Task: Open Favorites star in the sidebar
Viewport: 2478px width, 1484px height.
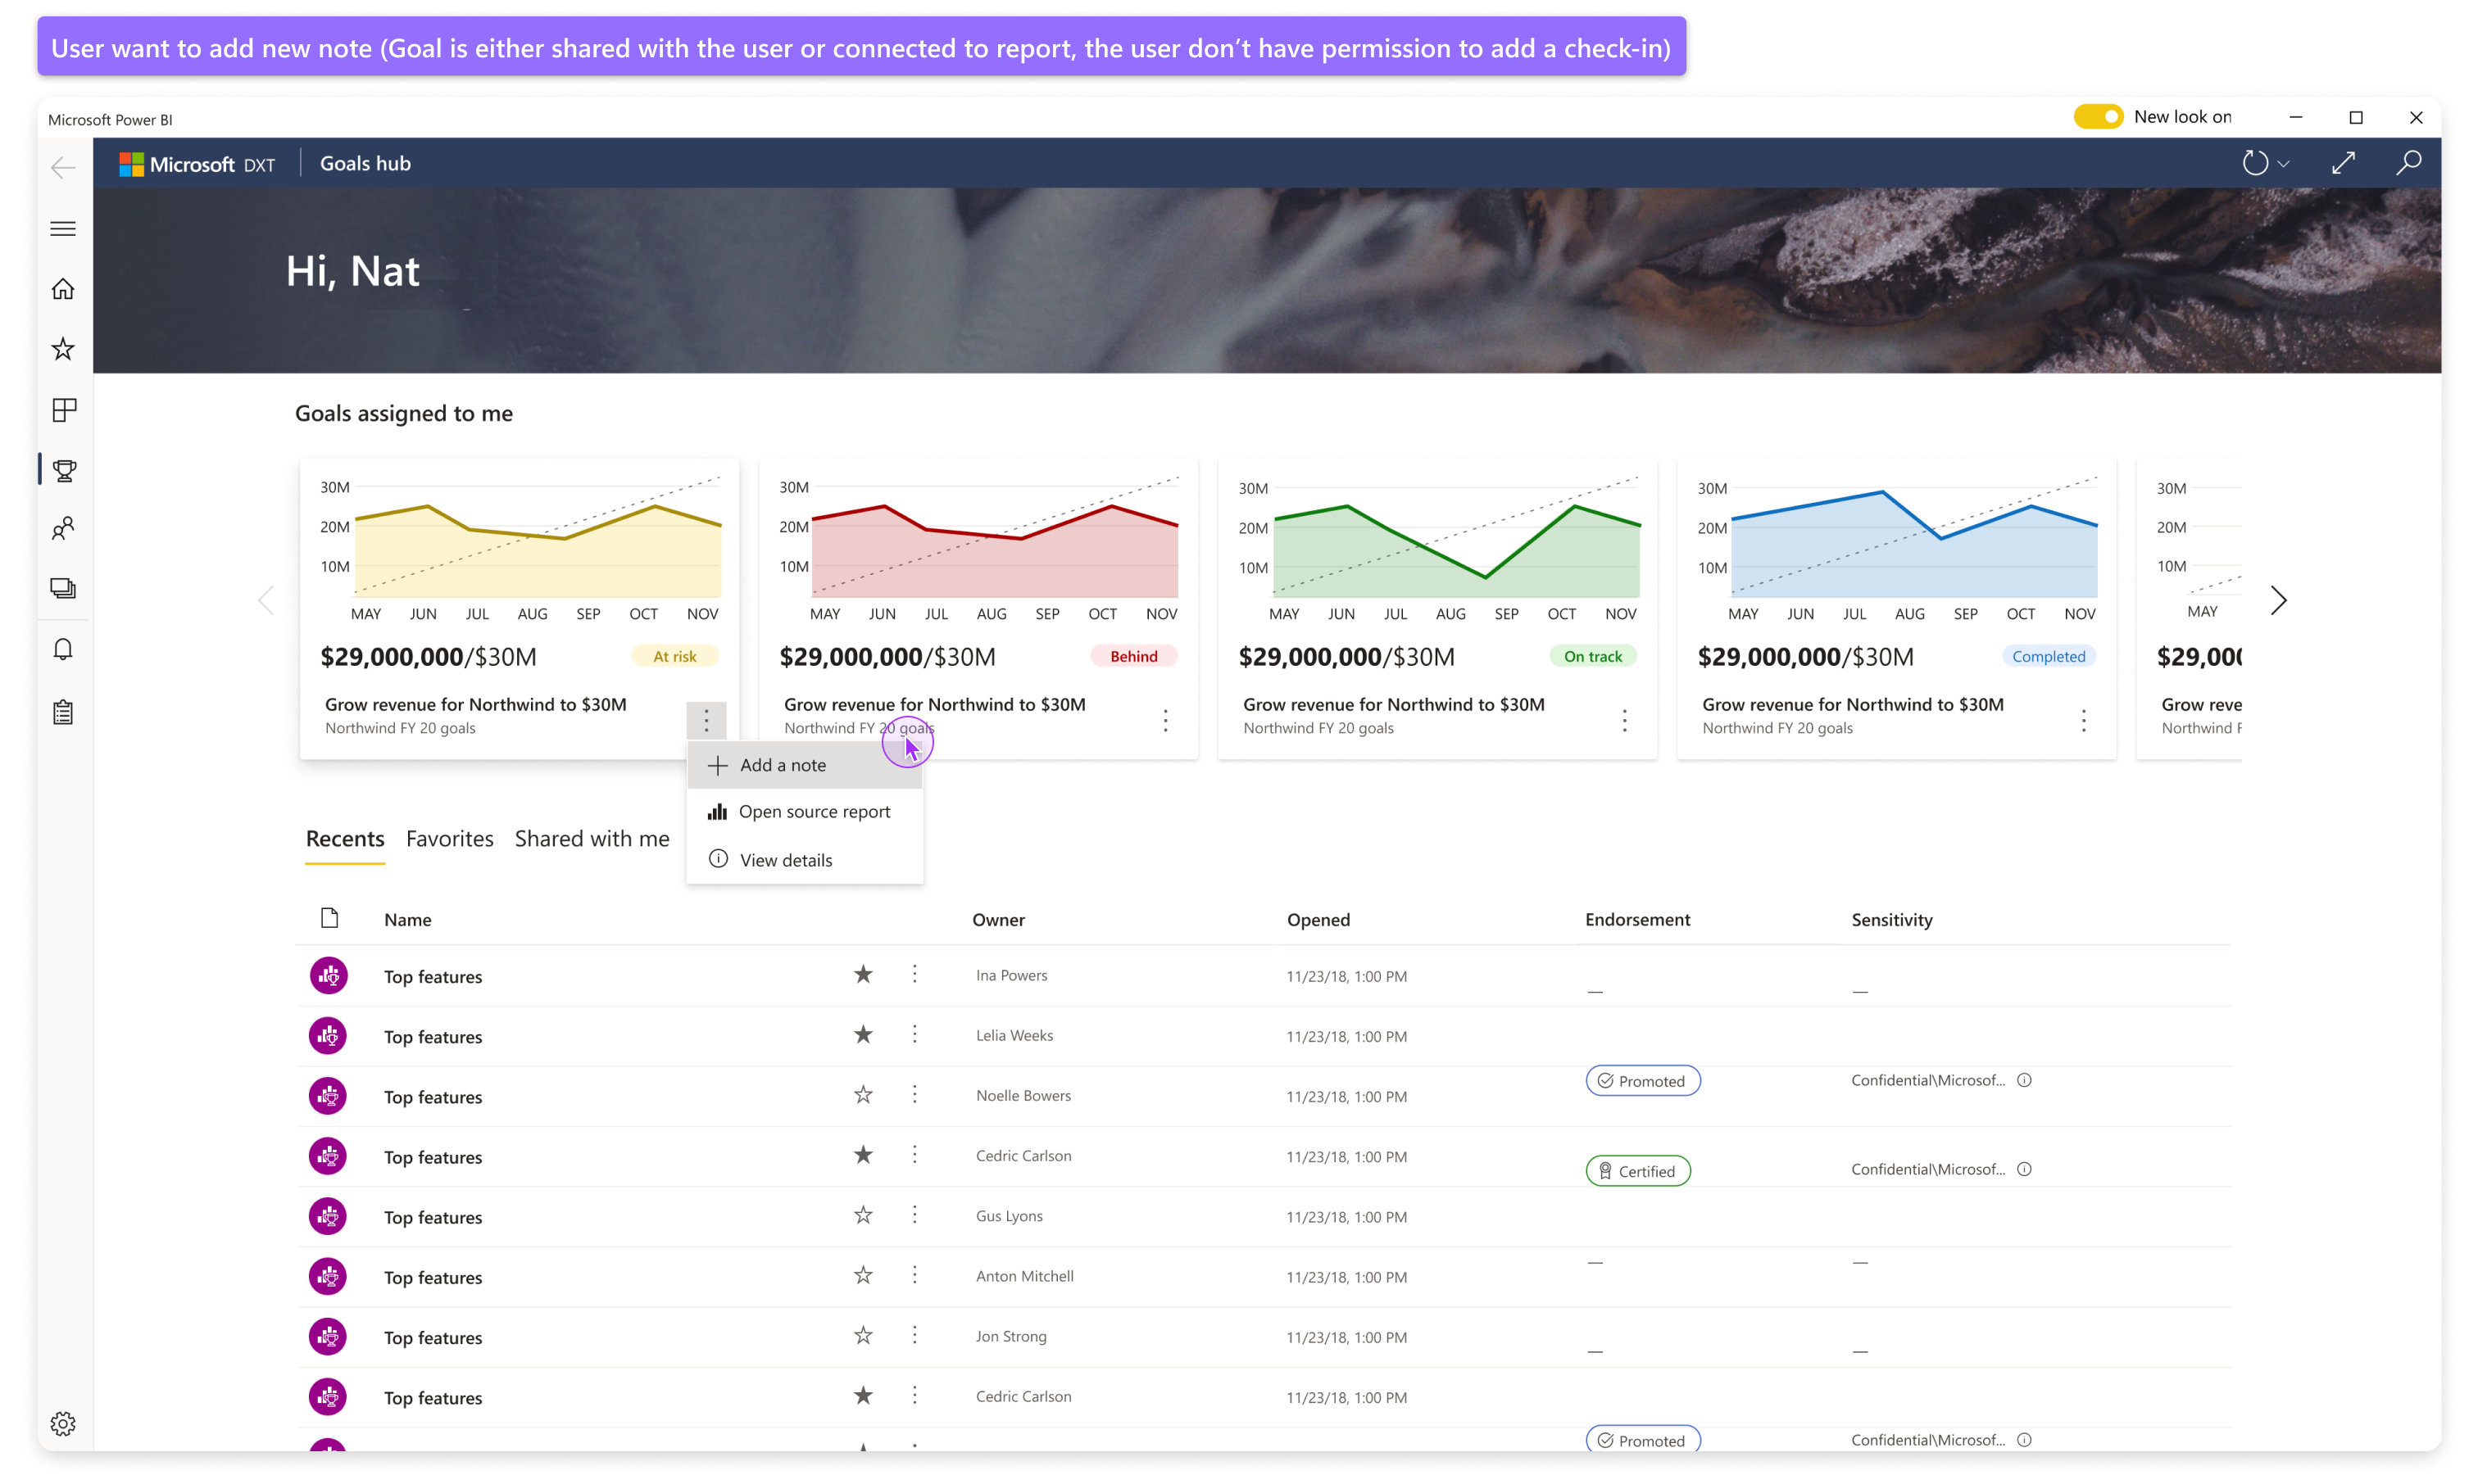Action: click(63, 349)
